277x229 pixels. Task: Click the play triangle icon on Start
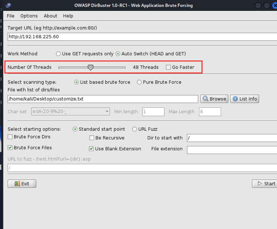coord(260,183)
